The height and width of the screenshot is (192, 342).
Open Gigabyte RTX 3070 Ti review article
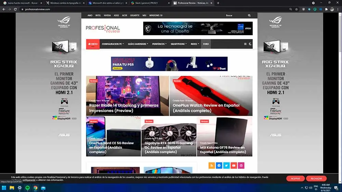[x=169, y=136]
